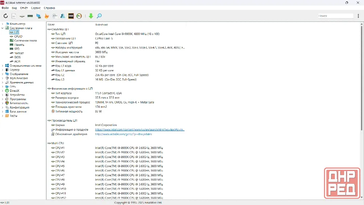Expand the Хранение данных node

pos(3,82)
